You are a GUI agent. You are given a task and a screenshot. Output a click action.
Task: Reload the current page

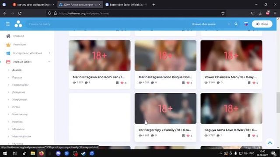[x=20, y=13]
